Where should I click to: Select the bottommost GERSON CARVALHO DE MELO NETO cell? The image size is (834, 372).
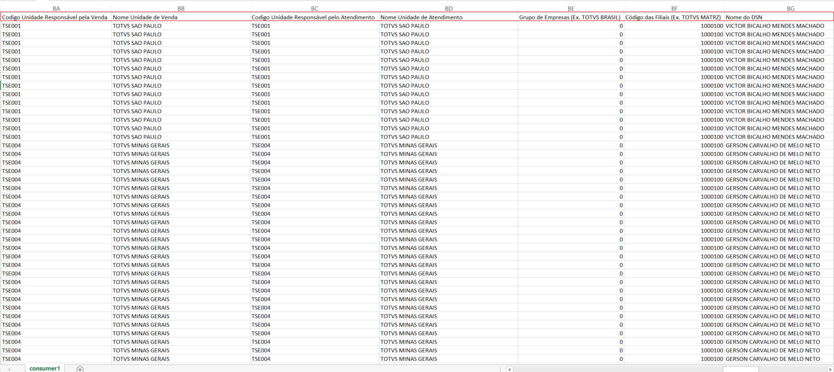click(779, 359)
